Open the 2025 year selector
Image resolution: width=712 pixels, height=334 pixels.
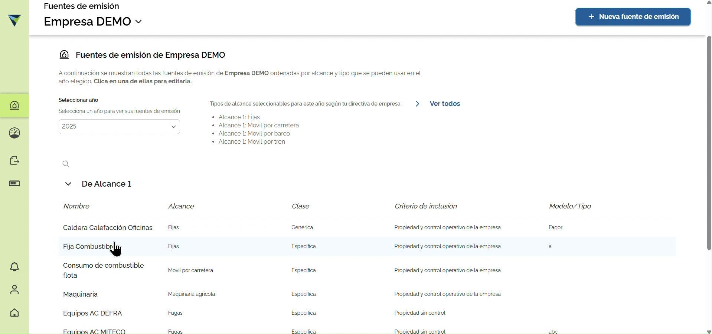(119, 127)
